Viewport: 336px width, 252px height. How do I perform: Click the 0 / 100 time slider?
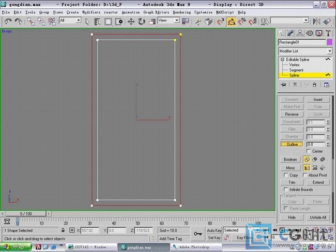(26, 214)
